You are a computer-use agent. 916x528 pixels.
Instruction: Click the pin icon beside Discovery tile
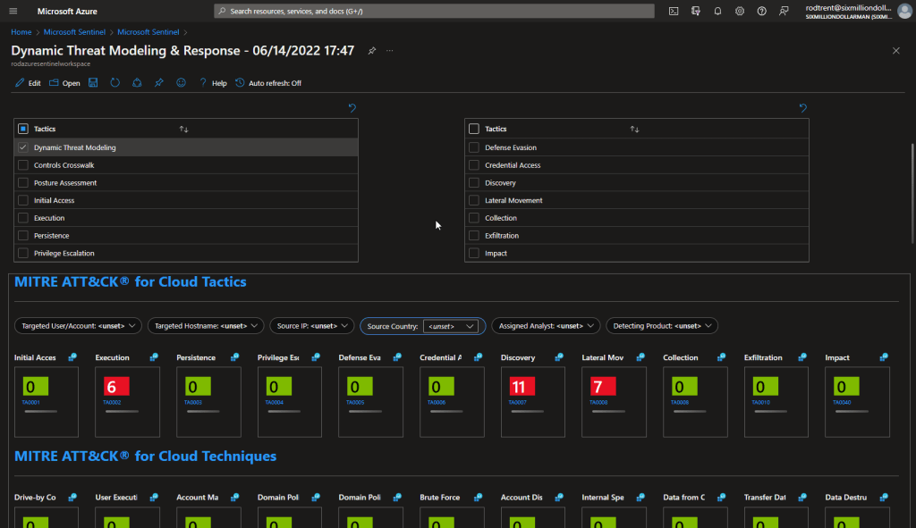(559, 357)
